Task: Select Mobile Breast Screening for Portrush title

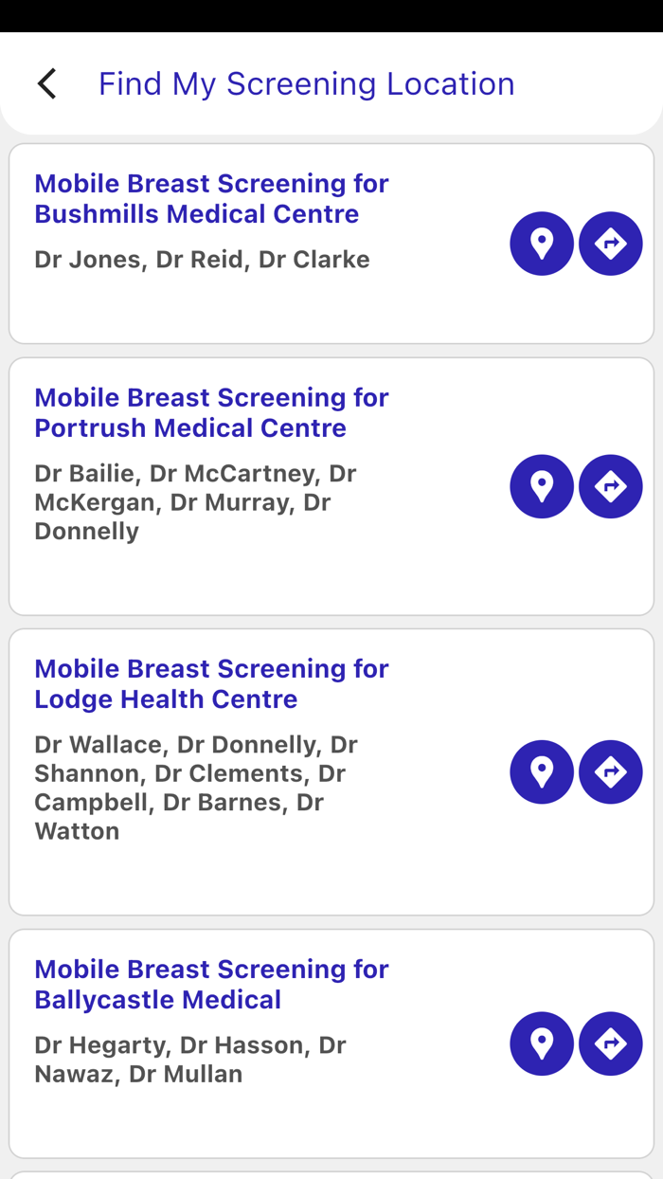Action: [211, 412]
